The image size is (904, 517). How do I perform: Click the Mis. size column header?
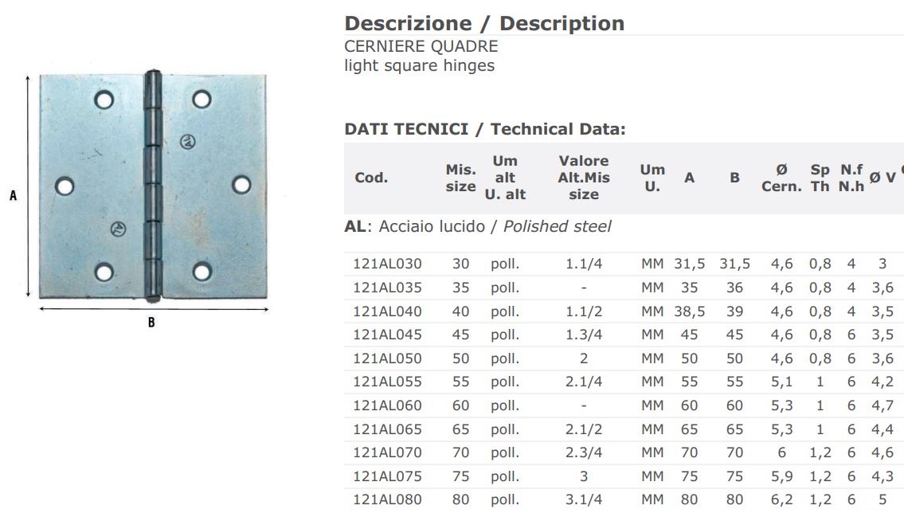click(x=460, y=178)
